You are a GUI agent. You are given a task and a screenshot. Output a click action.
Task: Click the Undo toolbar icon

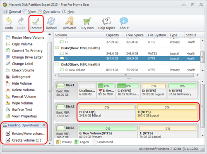(x=9, y=24)
